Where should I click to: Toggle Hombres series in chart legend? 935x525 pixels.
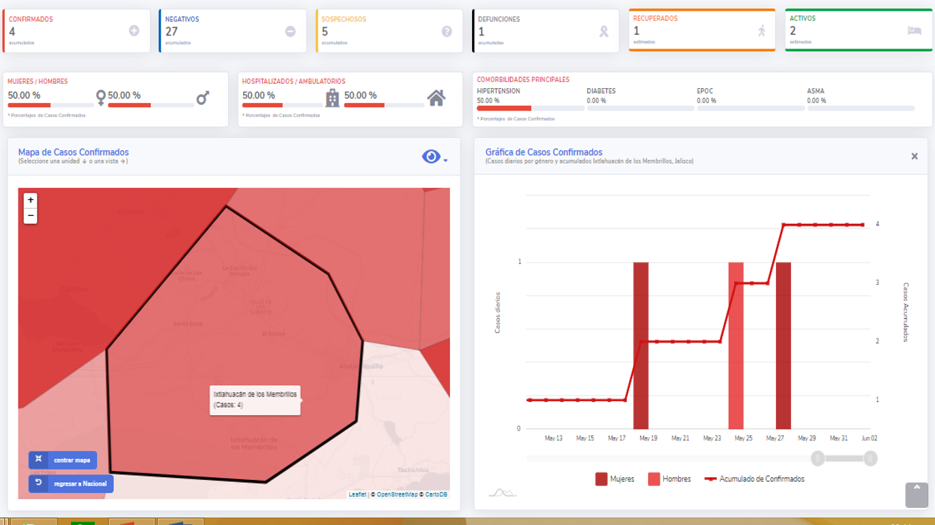(669, 479)
